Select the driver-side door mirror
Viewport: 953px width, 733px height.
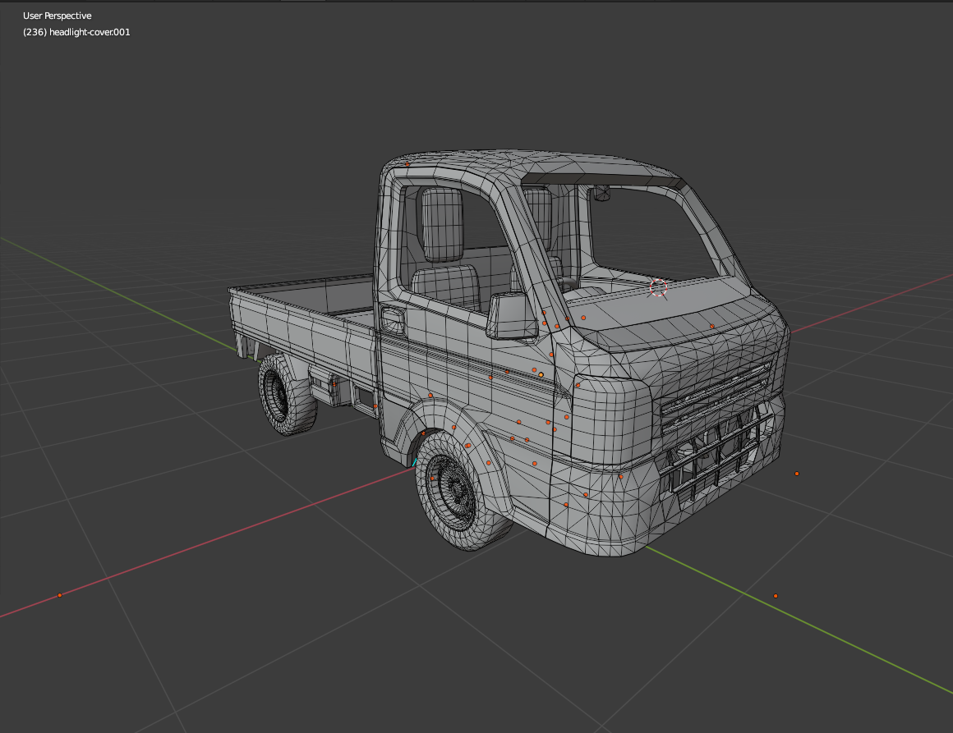pyautogui.click(x=511, y=317)
